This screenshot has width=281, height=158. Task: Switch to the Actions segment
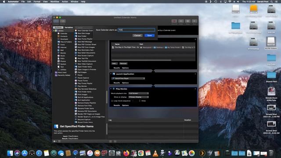[x=58, y=27]
